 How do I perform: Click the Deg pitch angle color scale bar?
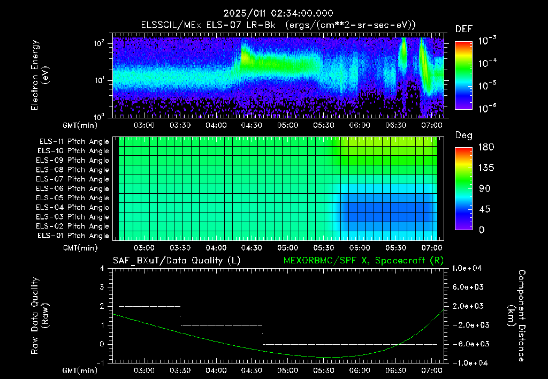pyautogui.click(x=463, y=188)
